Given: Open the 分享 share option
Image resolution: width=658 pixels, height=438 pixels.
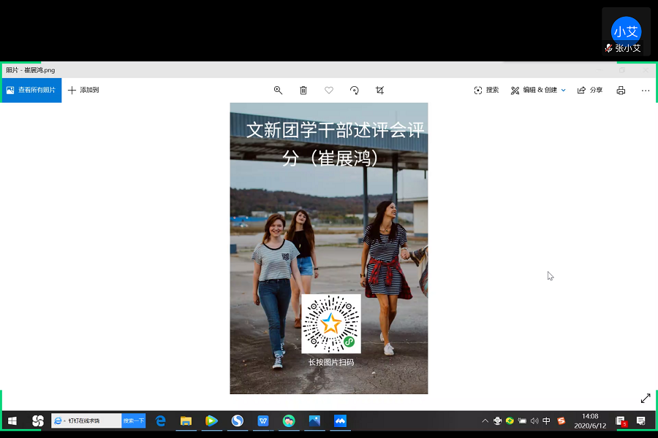Looking at the screenshot, I should pyautogui.click(x=590, y=91).
